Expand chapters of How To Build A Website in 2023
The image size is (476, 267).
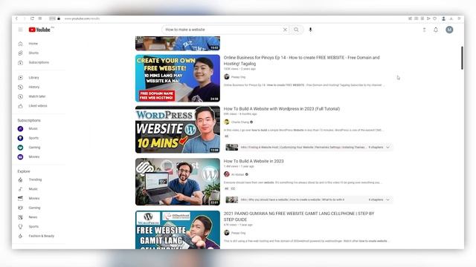tap(387, 200)
